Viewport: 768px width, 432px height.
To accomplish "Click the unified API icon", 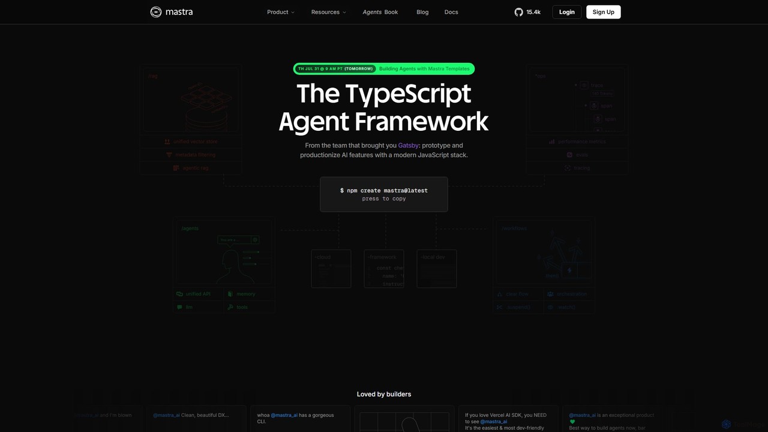I will (179, 294).
